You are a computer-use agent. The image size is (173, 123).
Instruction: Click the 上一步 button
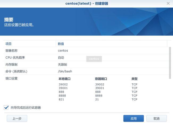coord(17,118)
